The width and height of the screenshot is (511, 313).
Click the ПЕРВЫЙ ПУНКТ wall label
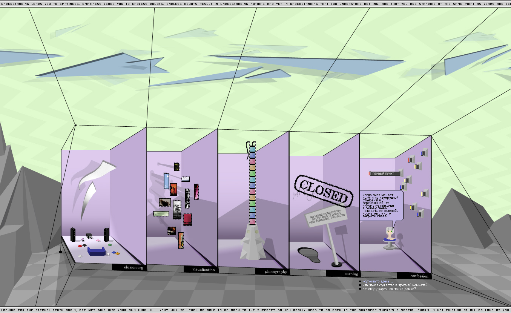(x=383, y=173)
